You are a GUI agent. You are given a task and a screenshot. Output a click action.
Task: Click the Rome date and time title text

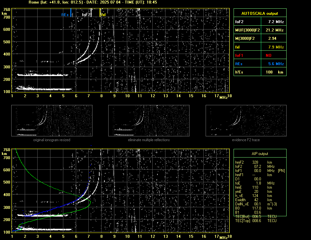(93, 2)
